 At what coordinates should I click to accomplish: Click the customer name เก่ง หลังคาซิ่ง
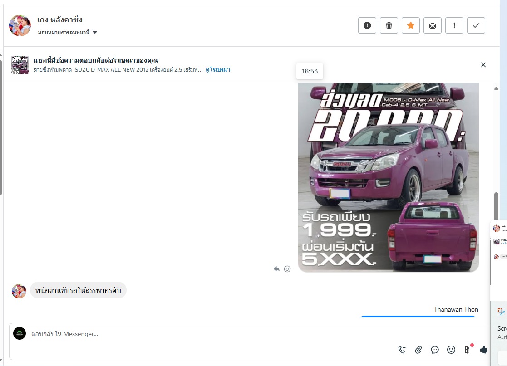point(60,20)
